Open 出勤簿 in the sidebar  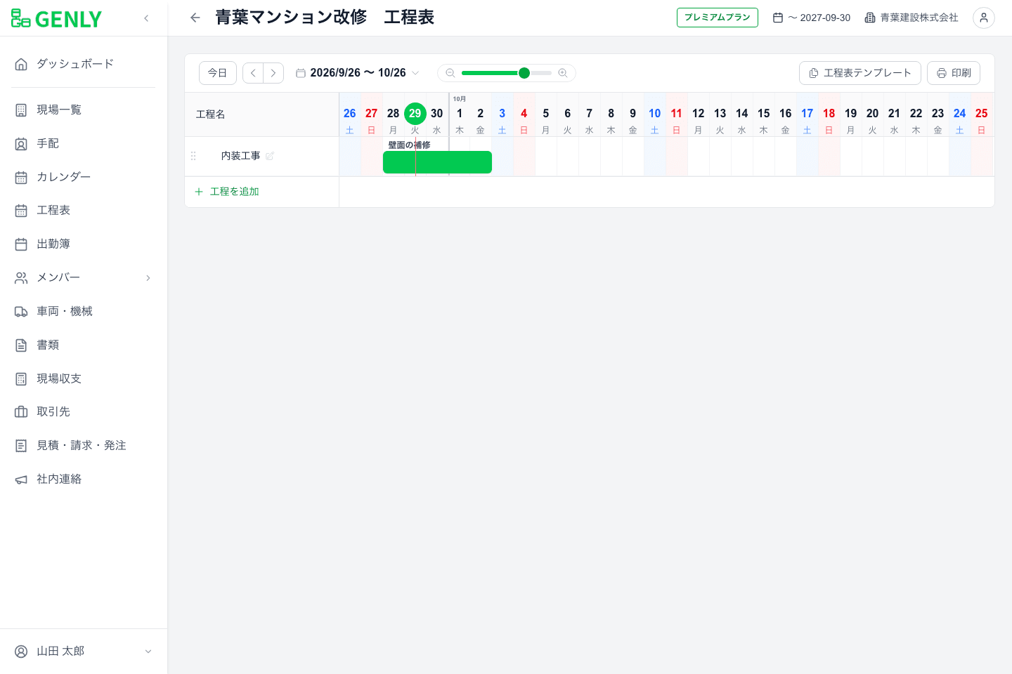[84, 244]
